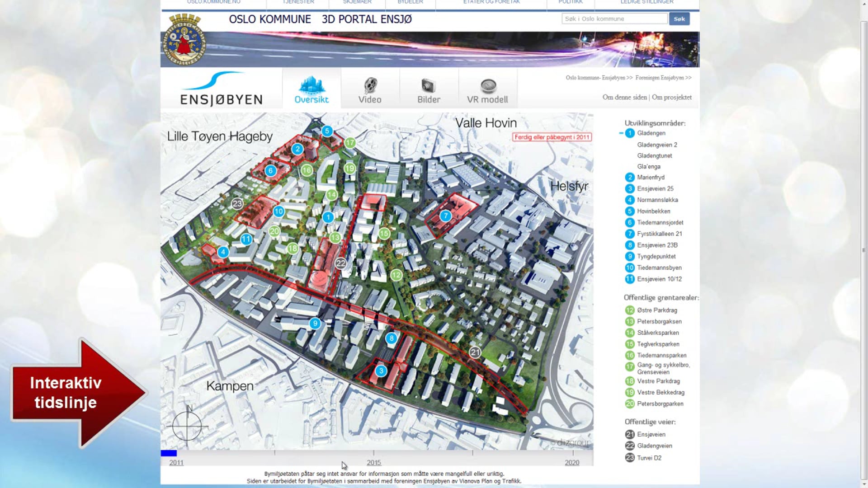Viewport: 868px width, 488px height.
Task: Select map marker 6 on the map
Action: pyautogui.click(x=270, y=170)
